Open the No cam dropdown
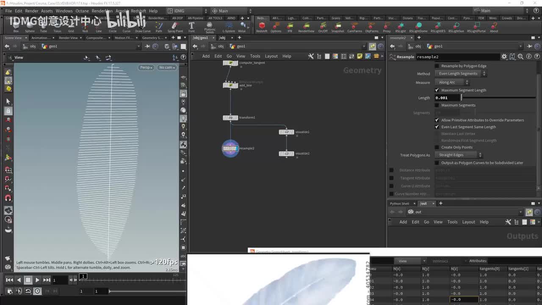The height and width of the screenshot is (305, 542). pyautogui.click(x=167, y=67)
